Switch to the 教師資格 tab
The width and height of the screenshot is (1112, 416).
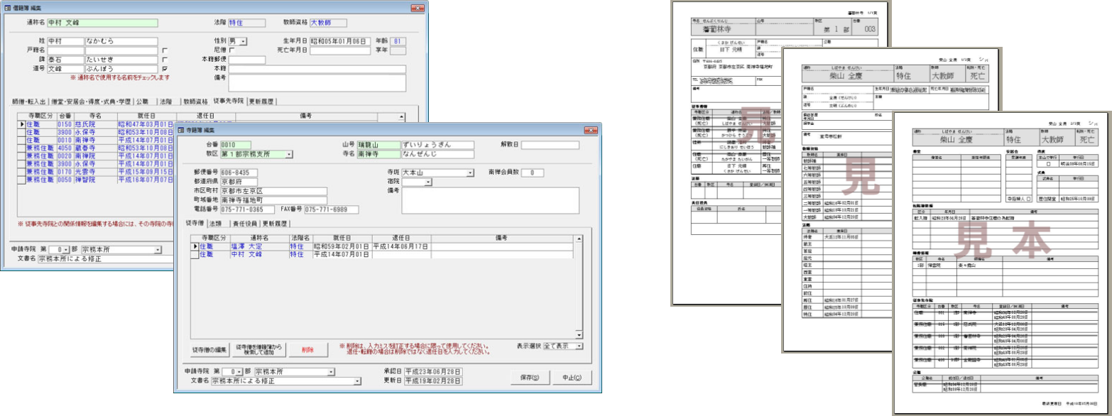point(193,102)
